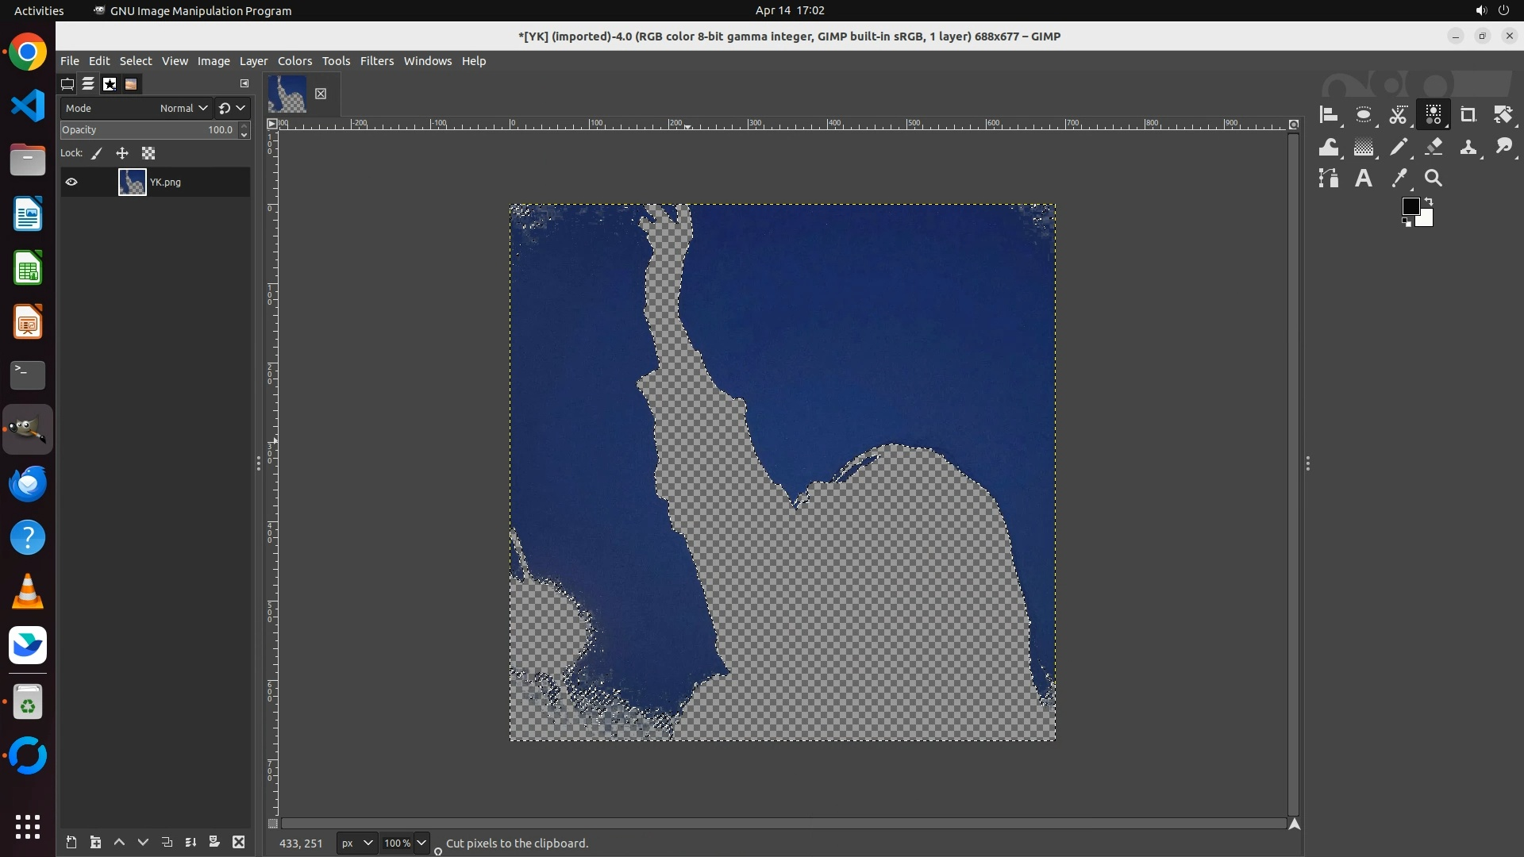Select the Text tool

[1364, 179]
